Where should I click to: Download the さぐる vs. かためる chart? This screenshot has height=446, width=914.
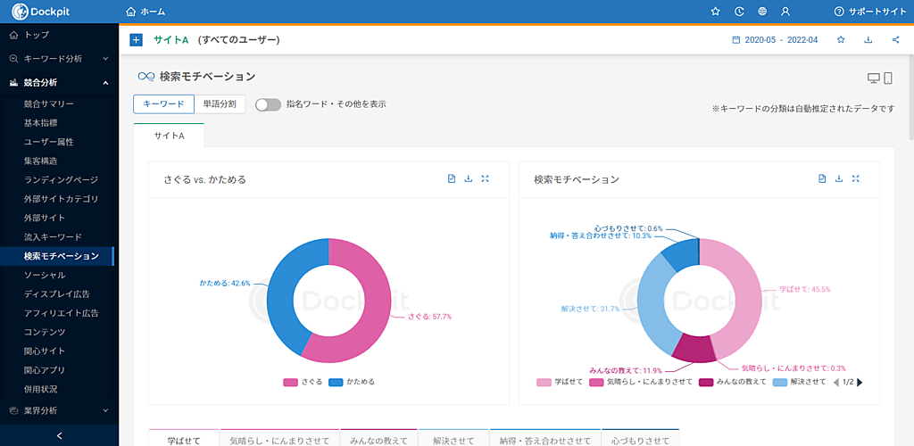pyautogui.click(x=469, y=179)
